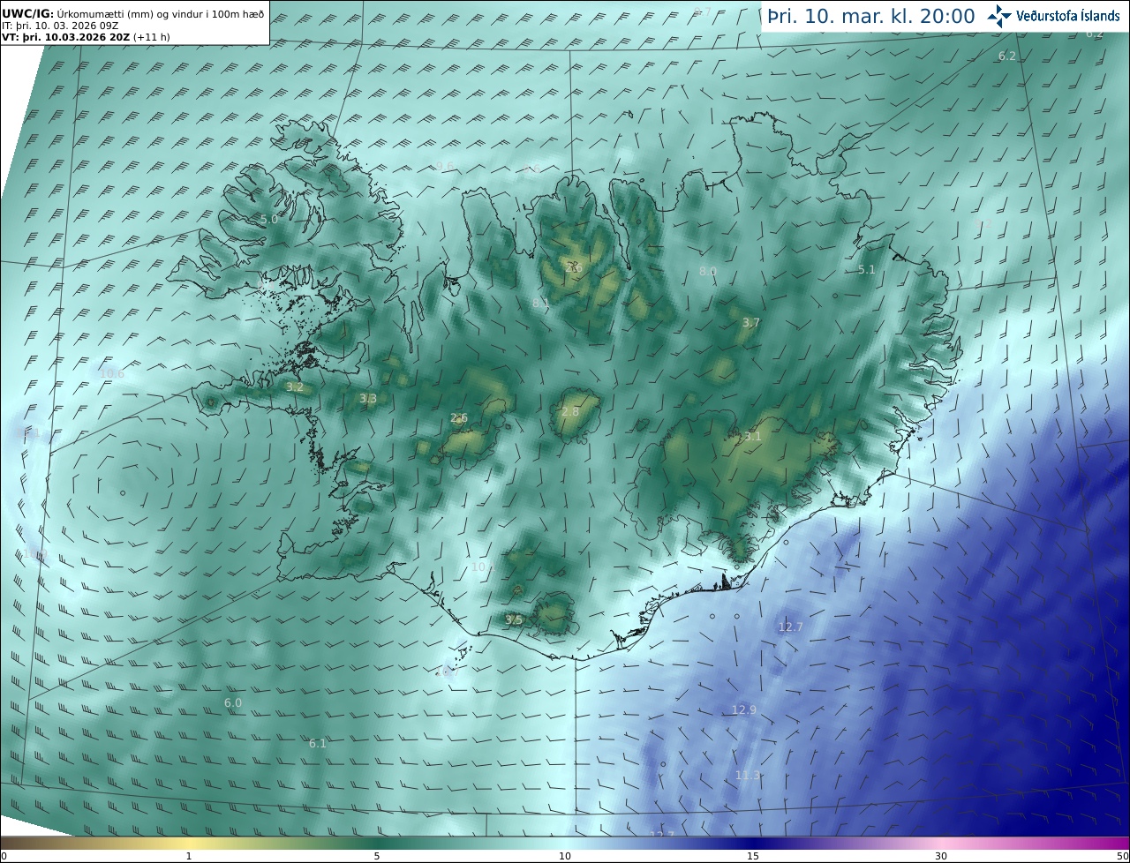Click the 11.3 value label over the sea
1130x863 pixels.
[x=747, y=775]
